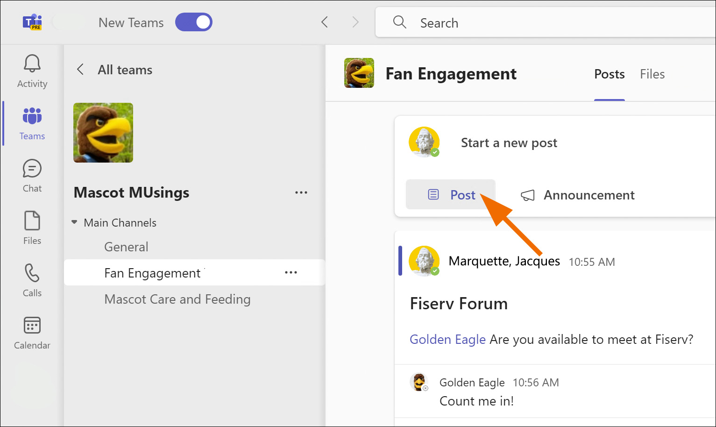Click the back navigation arrow
This screenshot has height=427, width=716.
325,22
